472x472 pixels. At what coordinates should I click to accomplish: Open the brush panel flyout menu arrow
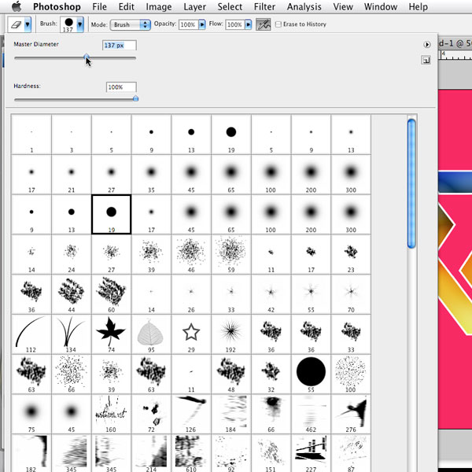coord(426,45)
